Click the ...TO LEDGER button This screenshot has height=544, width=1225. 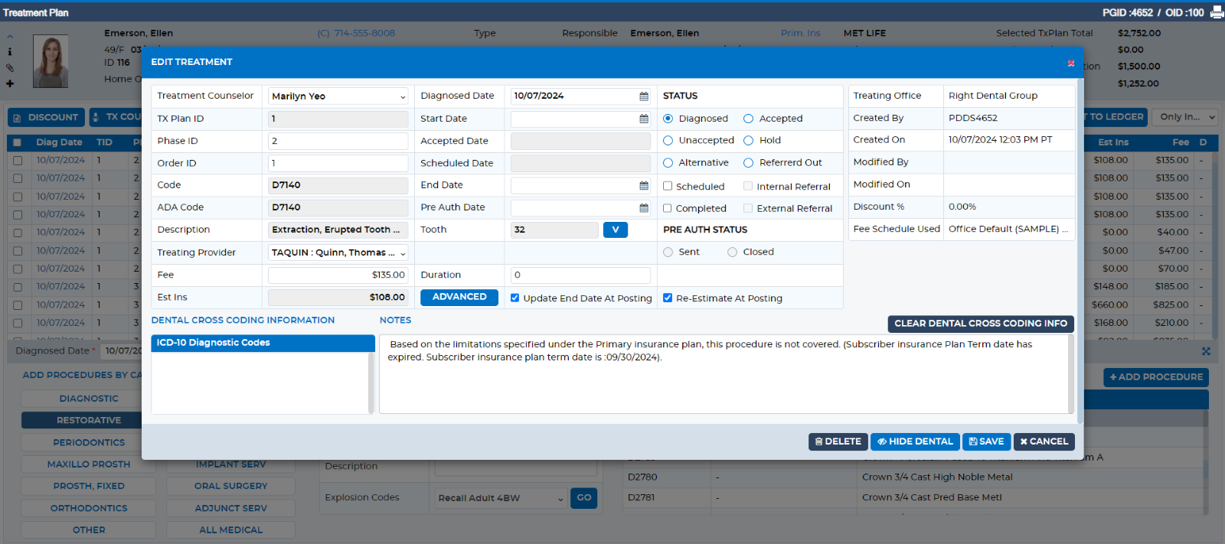click(x=1116, y=117)
